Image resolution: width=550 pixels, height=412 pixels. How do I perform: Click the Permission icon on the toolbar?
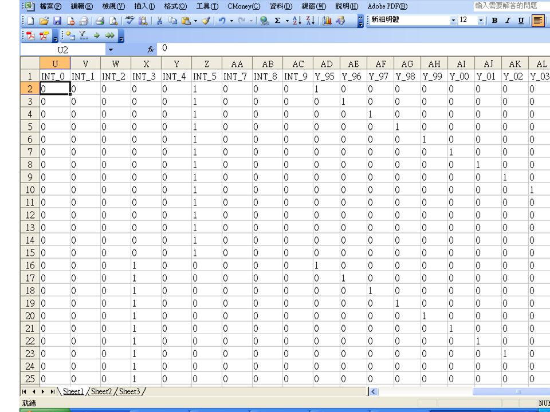coord(70,21)
